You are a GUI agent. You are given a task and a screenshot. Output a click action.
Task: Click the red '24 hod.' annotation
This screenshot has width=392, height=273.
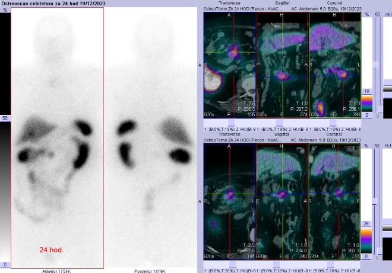[x=51, y=250]
